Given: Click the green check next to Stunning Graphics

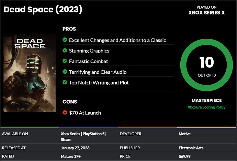Looking at the screenshot, I should 65,50.
